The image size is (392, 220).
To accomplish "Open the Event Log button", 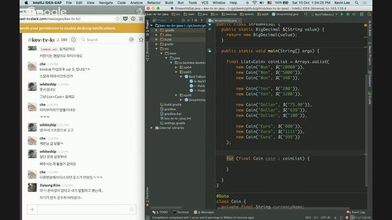I will coord(356,212).
